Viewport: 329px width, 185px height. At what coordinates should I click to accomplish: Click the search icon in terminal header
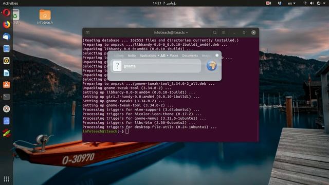coord(215,32)
